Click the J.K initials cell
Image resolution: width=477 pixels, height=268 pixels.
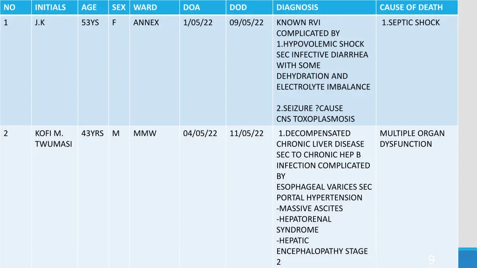coord(55,70)
